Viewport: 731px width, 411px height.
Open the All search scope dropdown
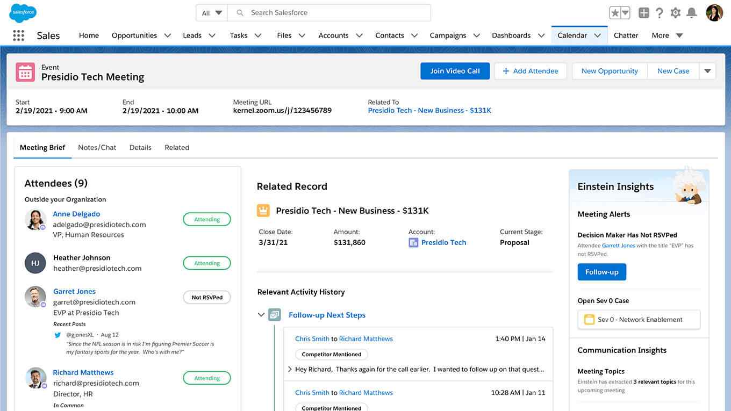212,13
